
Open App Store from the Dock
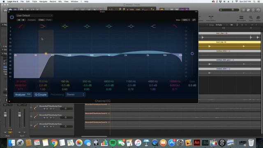(x=172, y=143)
